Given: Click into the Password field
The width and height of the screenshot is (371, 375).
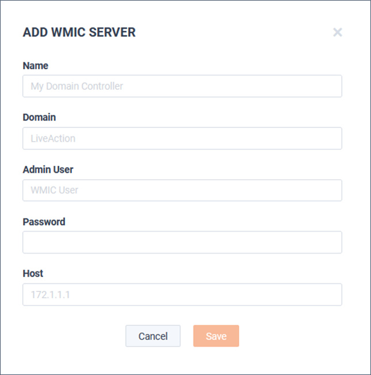Looking at the screenshot, I should 182,243.
